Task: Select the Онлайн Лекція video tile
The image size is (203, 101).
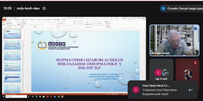Action: 174,40
